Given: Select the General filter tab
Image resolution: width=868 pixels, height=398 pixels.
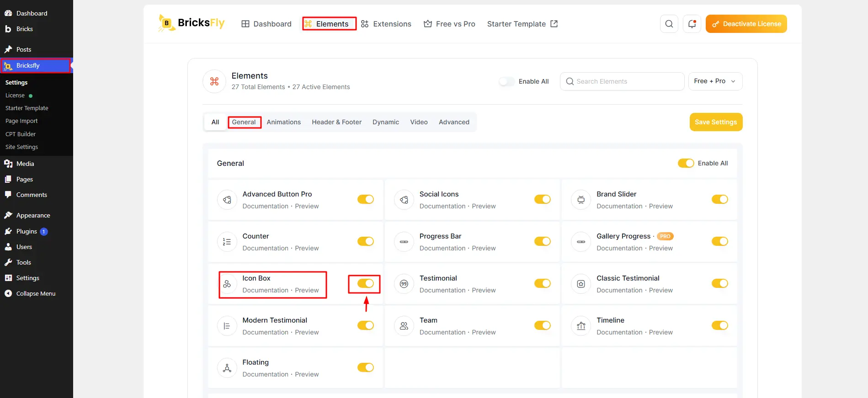Looking at the screenshot, I should [244, 122].
